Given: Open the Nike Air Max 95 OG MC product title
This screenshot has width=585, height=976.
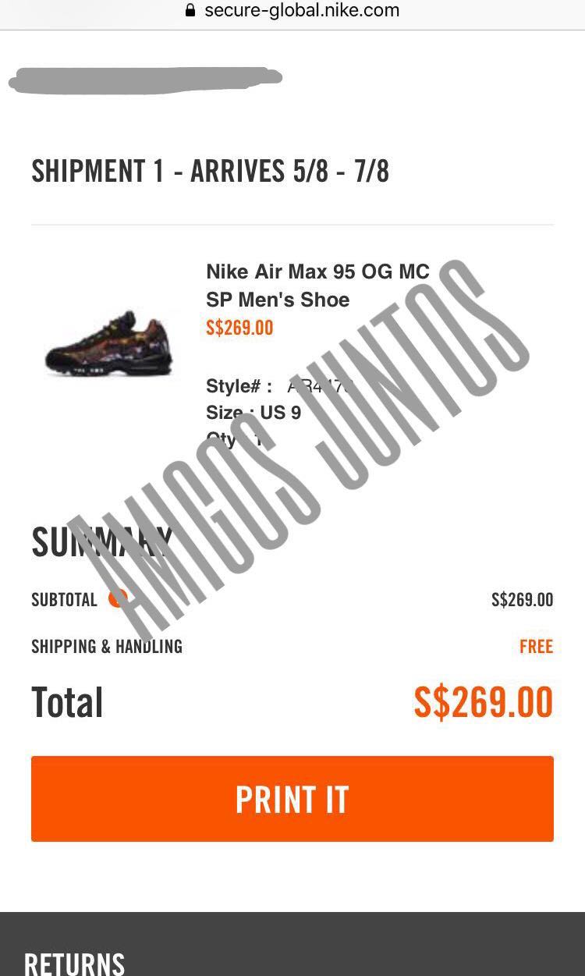Looking at the screenshot, I should tap(317, 286).
